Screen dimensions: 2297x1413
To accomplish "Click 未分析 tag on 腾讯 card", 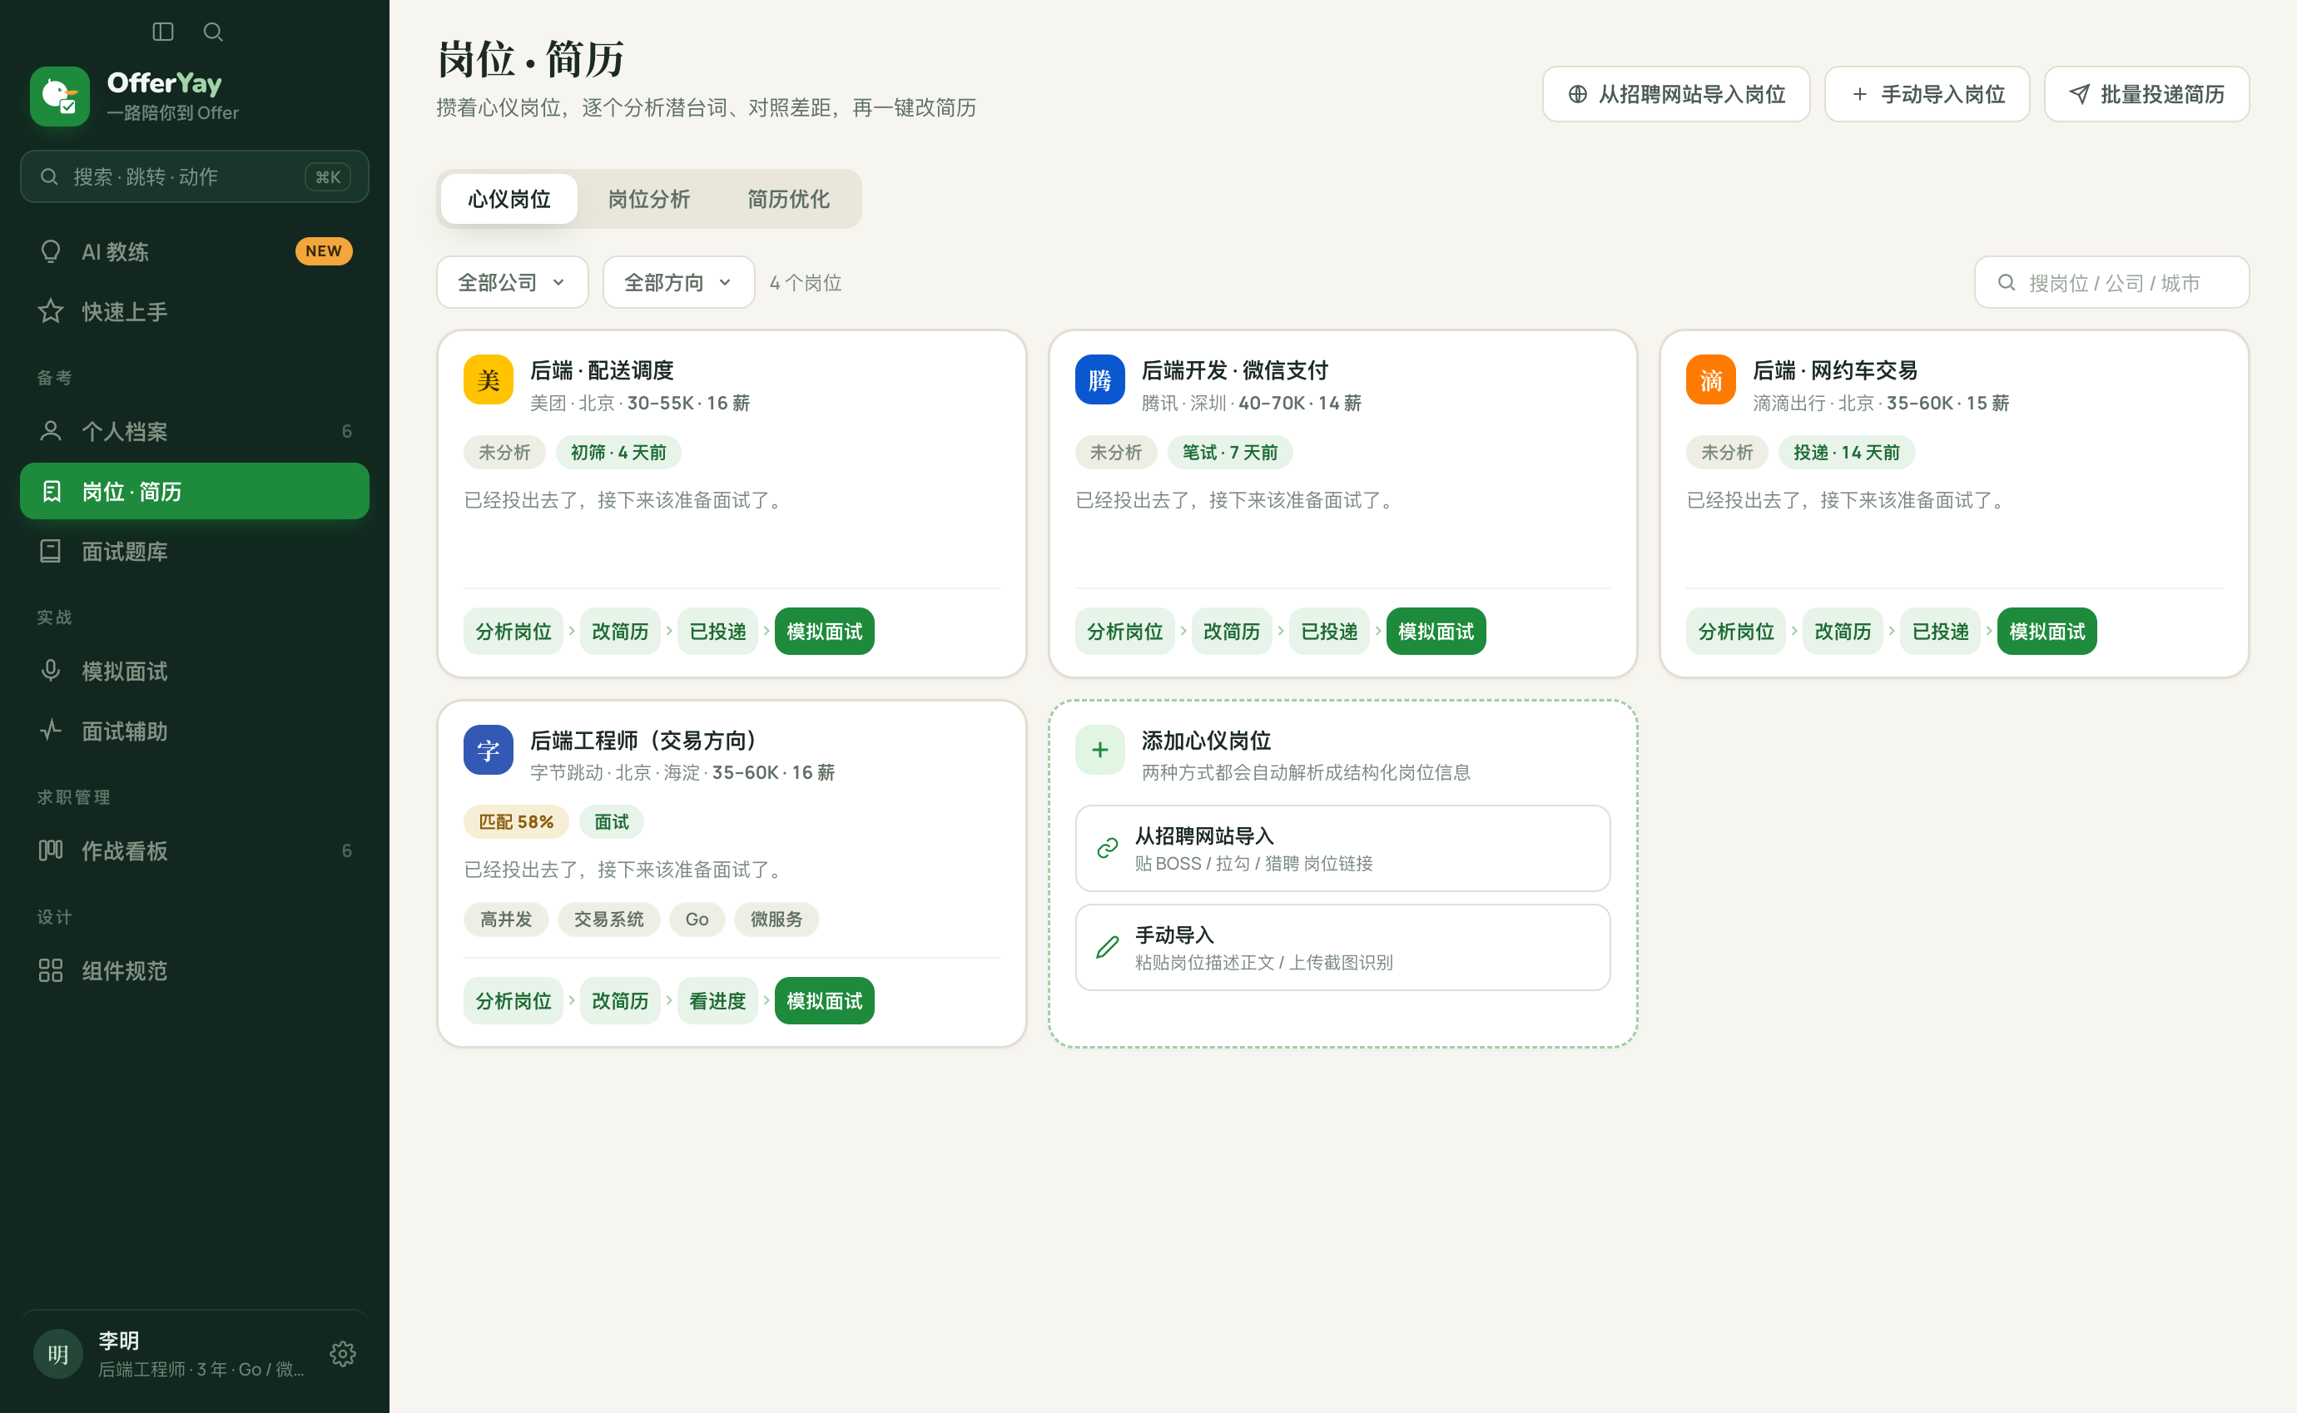I will [1116, 453].
